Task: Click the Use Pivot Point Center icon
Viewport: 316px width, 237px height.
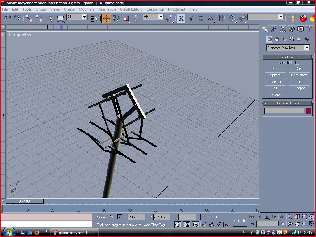Action: click(169, 18)
